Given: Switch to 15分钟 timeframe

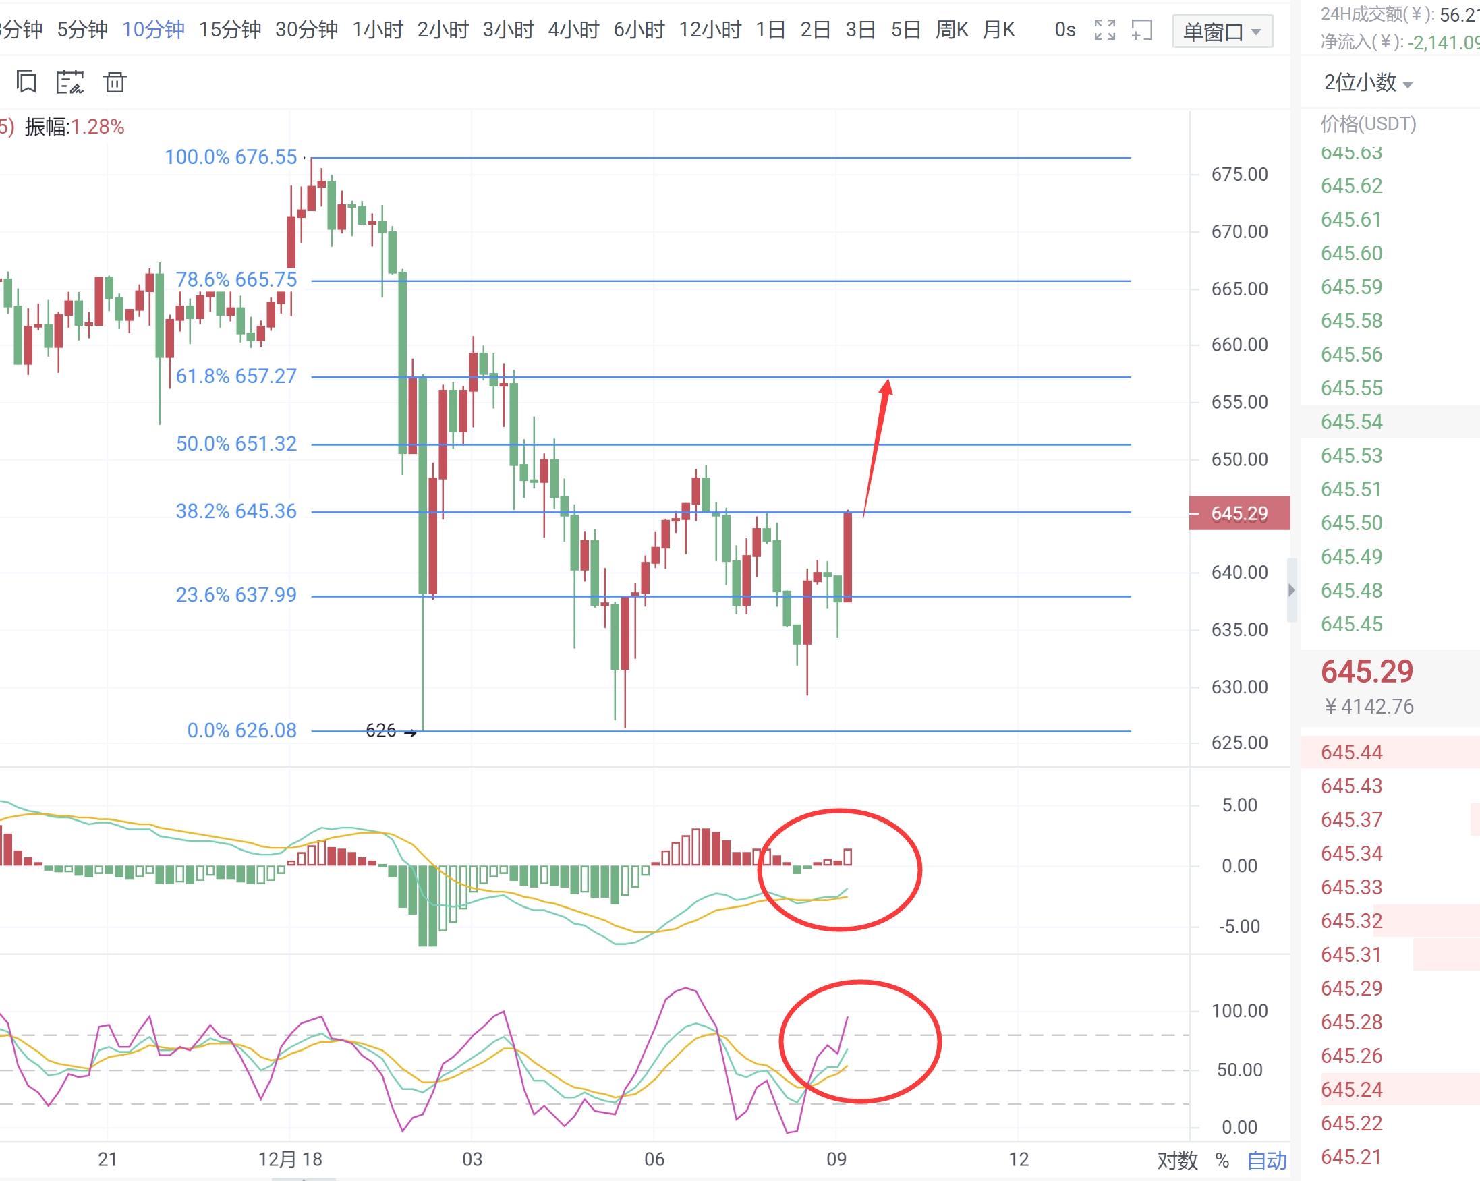Looking at the screenshot, I should [230, 30].
